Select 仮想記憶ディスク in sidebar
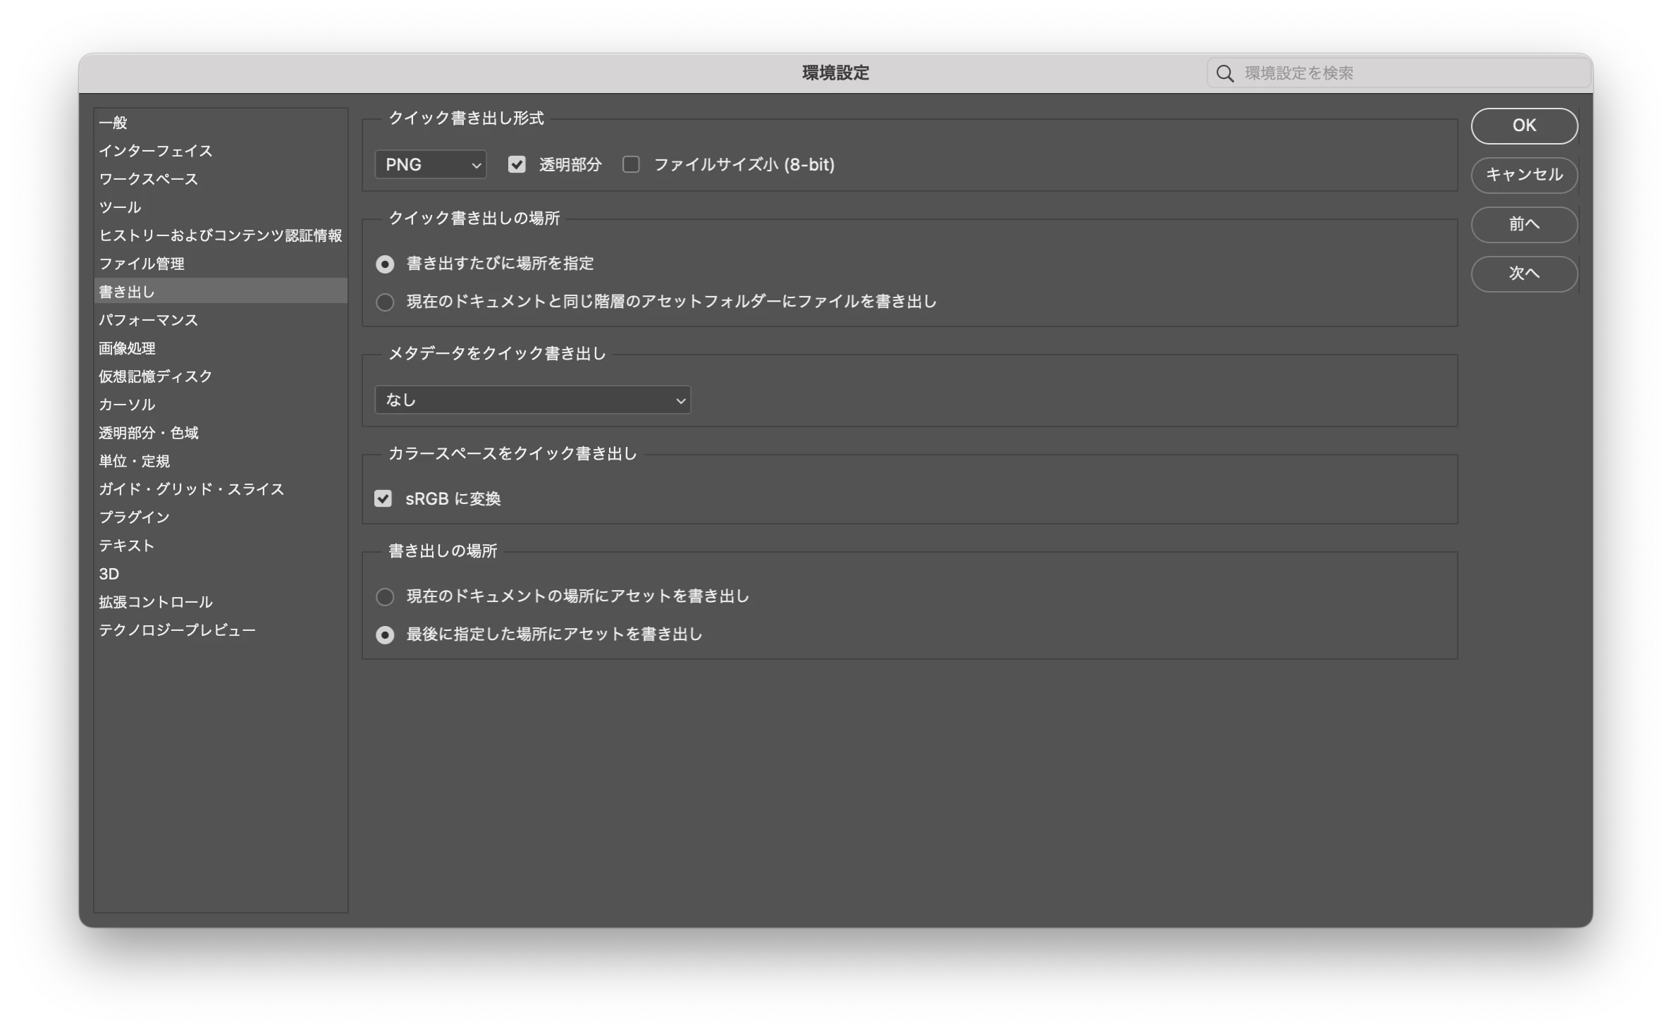 [x=156, y=376]
